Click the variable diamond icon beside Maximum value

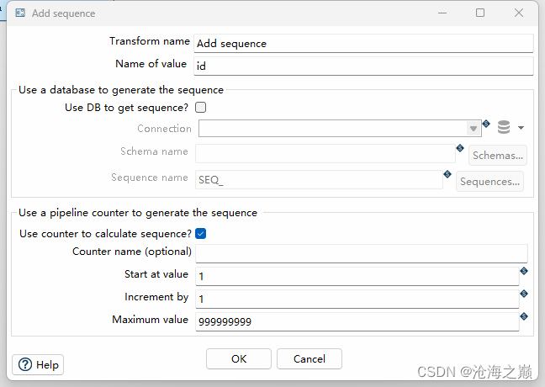[x=523, y=316]
